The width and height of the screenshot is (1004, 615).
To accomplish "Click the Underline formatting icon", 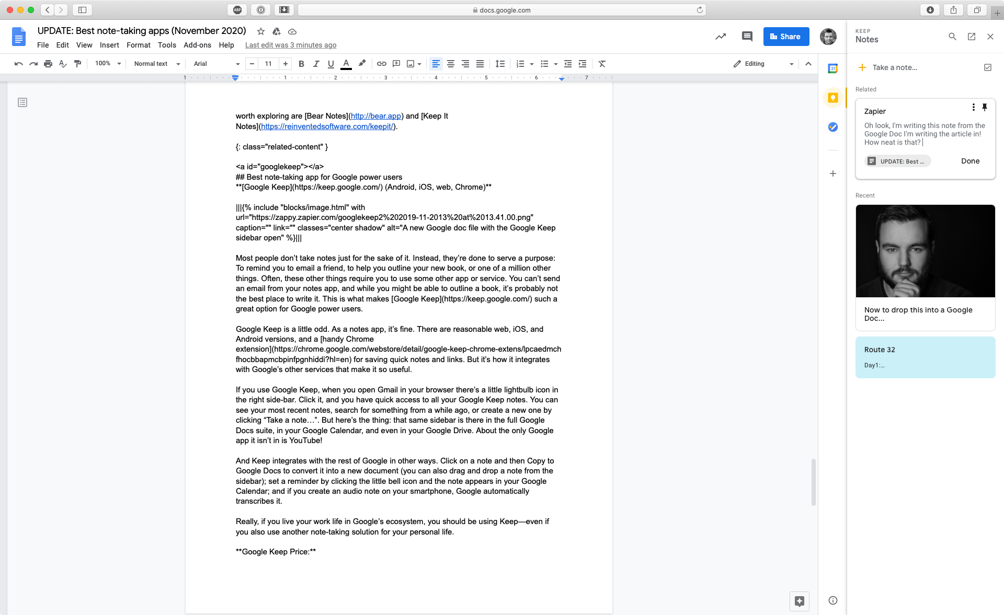I will (330, 64).
